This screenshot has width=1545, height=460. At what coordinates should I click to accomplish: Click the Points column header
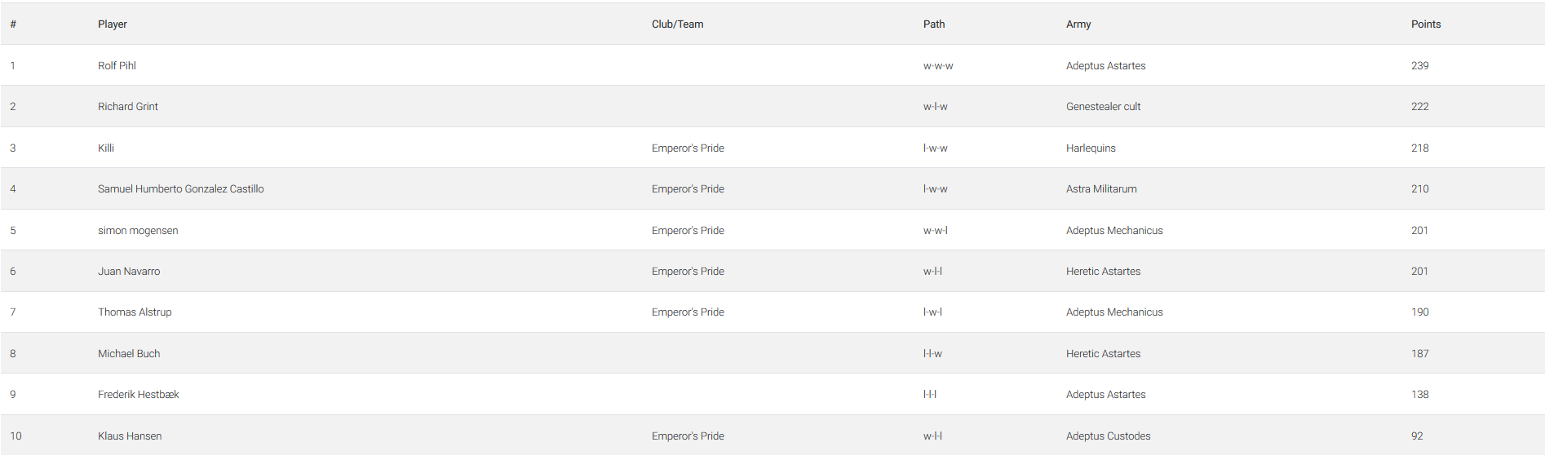click(1426, 24)
